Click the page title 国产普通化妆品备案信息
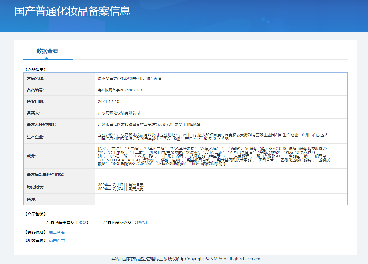Screen dimensions: 368x264 [72, 11]
